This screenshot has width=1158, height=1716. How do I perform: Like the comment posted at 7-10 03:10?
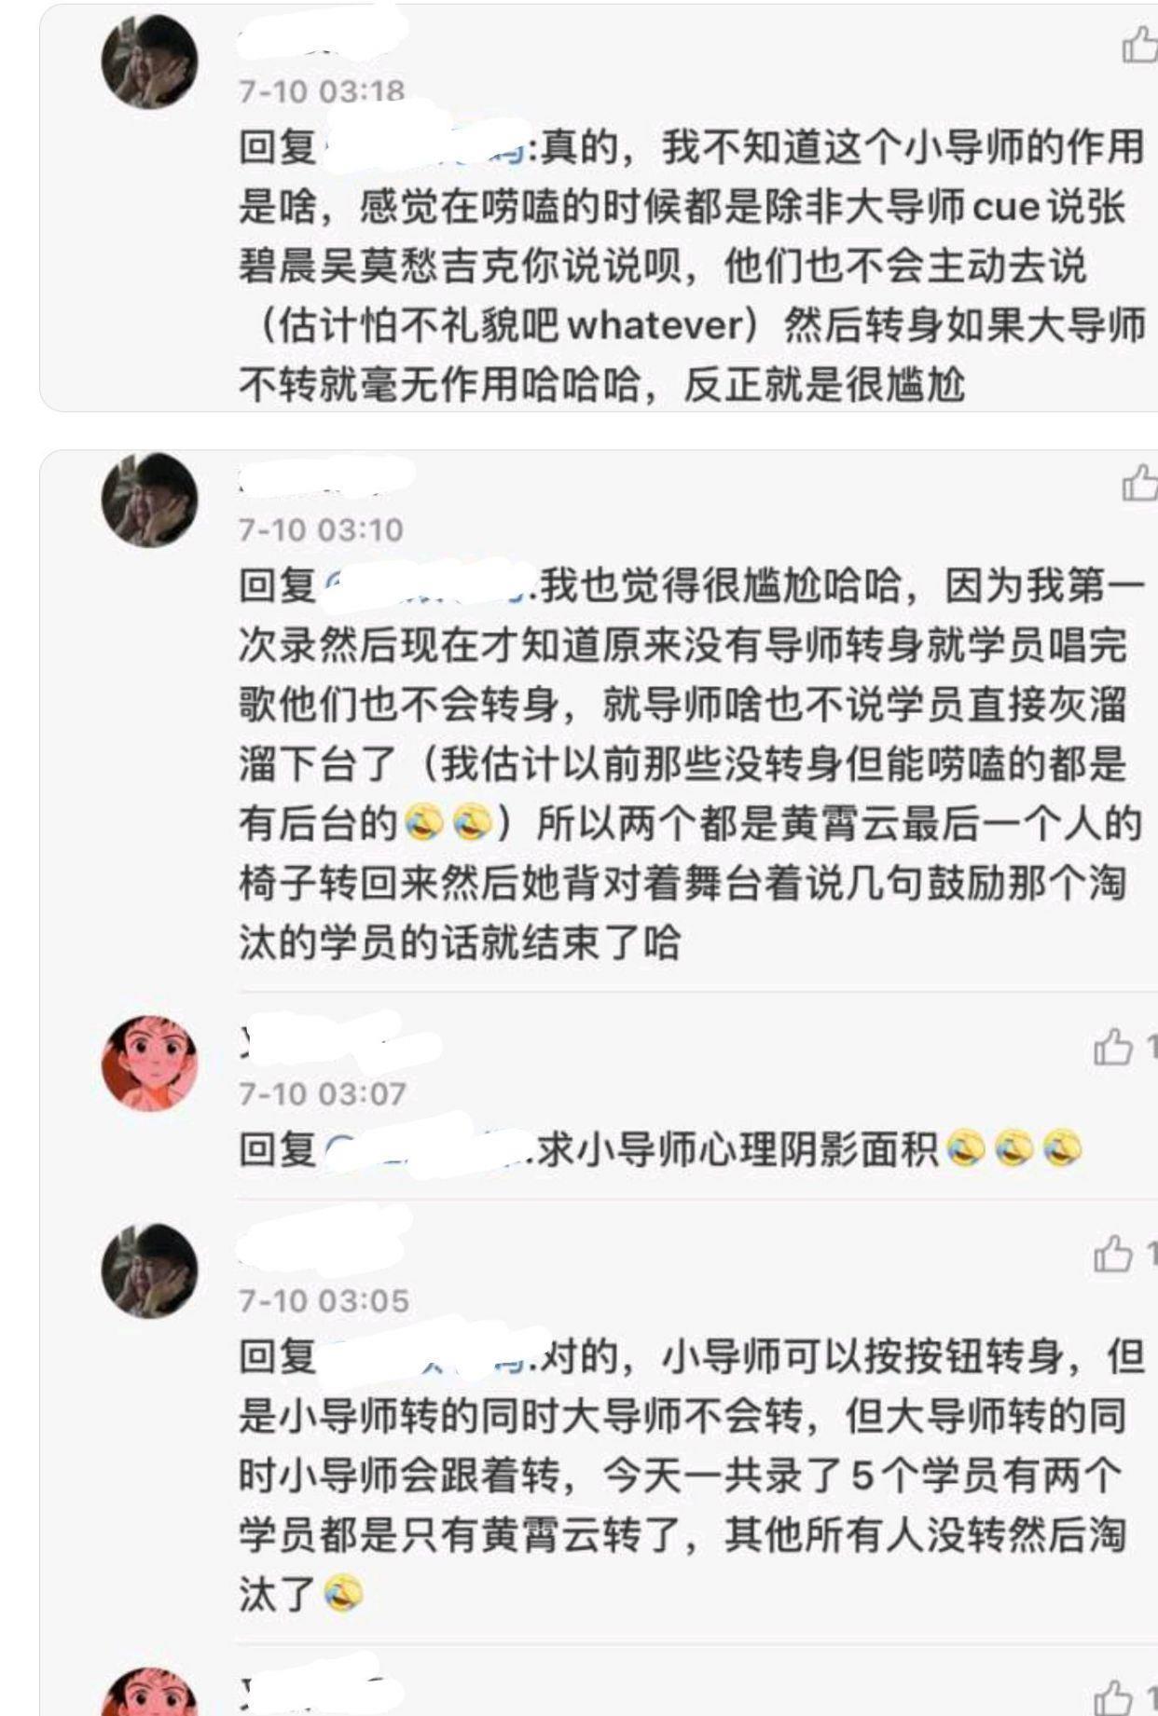pos(1139,482)
